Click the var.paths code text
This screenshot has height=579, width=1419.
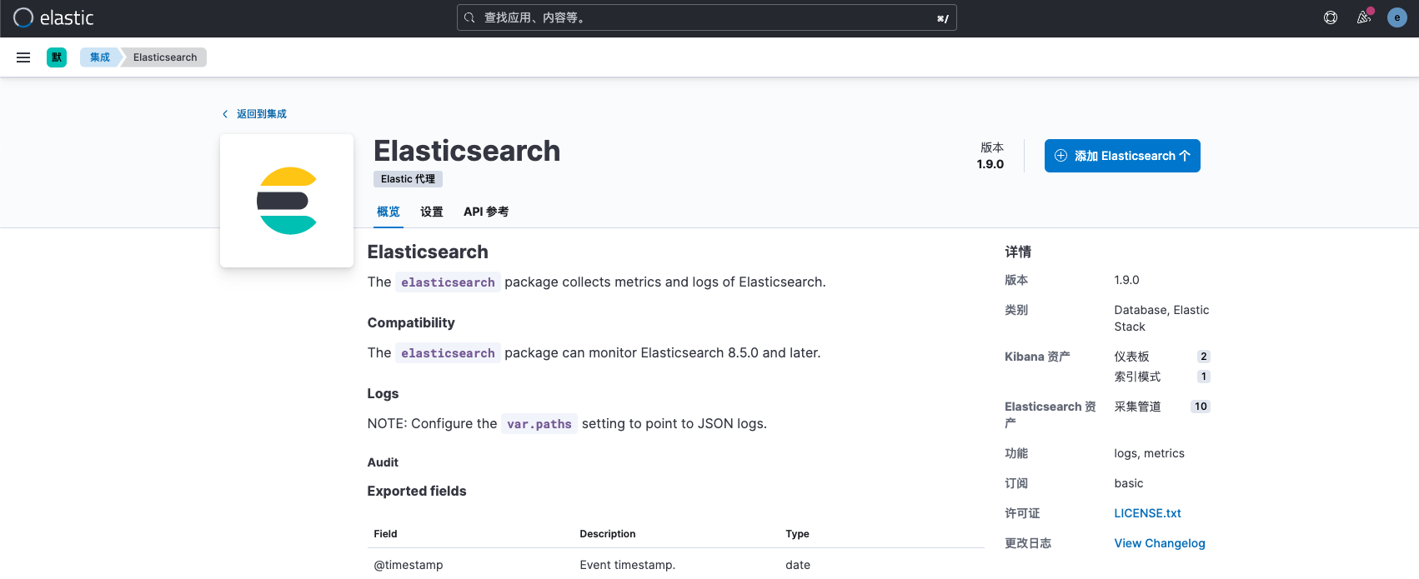pyautogui.click(x=539, y=424)
